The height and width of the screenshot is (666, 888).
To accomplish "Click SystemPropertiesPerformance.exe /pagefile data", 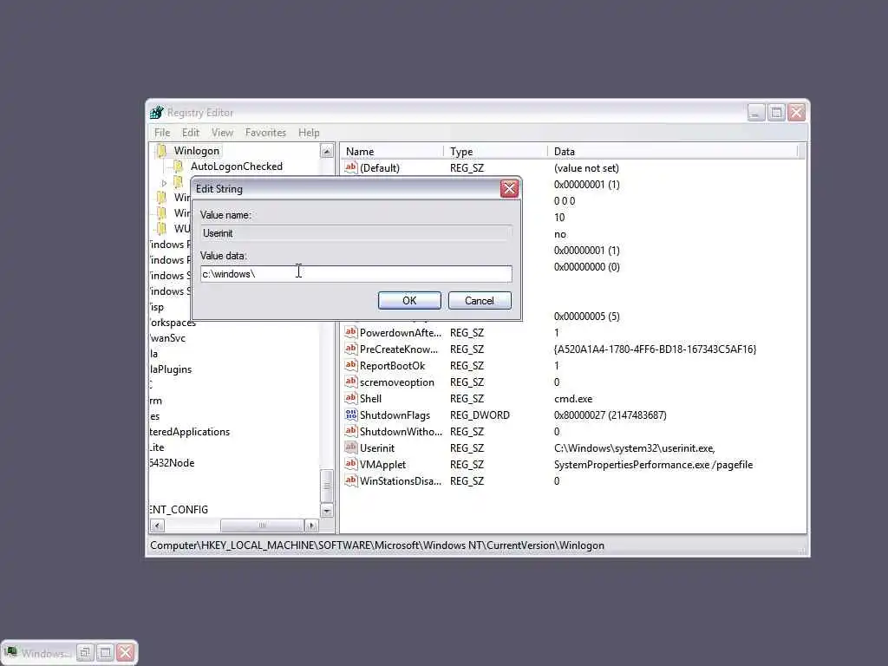I will point(654,465).
